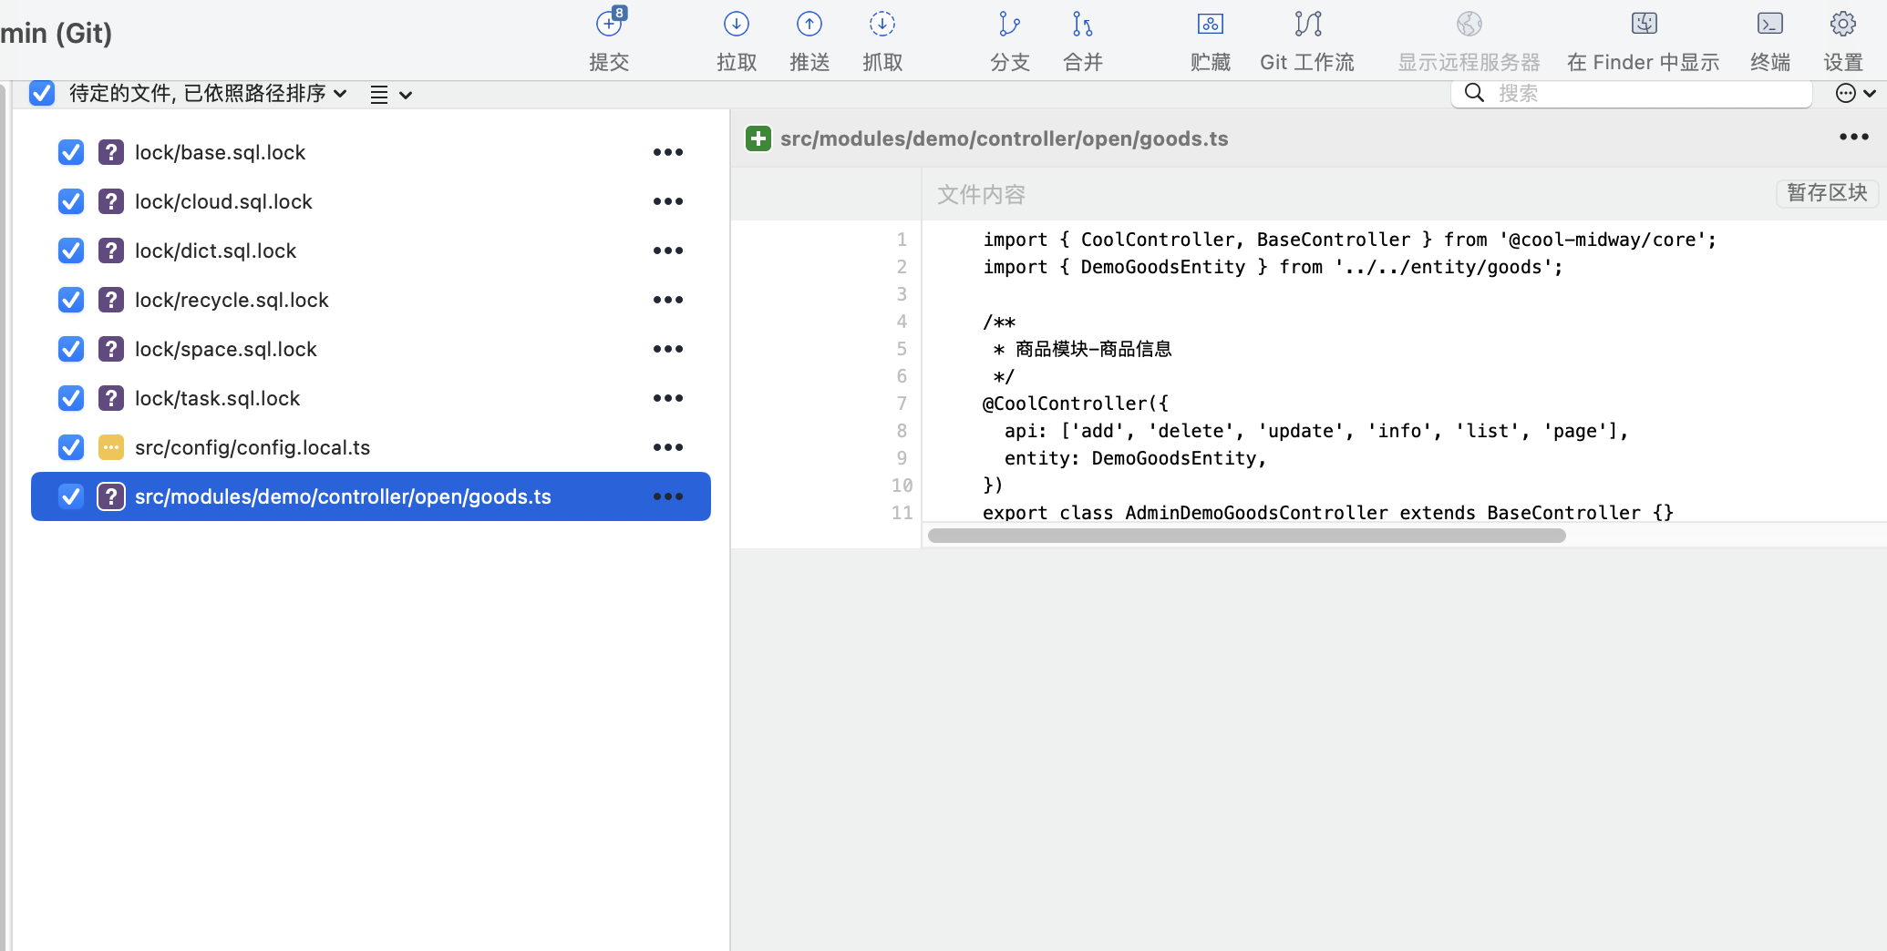Viewport: 1887px width, 951px height.
Task: Select the lock/dict.sql.lock file row
Action: (x=371, y=251)
